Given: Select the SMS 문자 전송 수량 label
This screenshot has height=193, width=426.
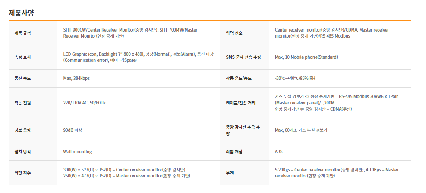Looking at the screenshot, I should [x=243, y=57].
